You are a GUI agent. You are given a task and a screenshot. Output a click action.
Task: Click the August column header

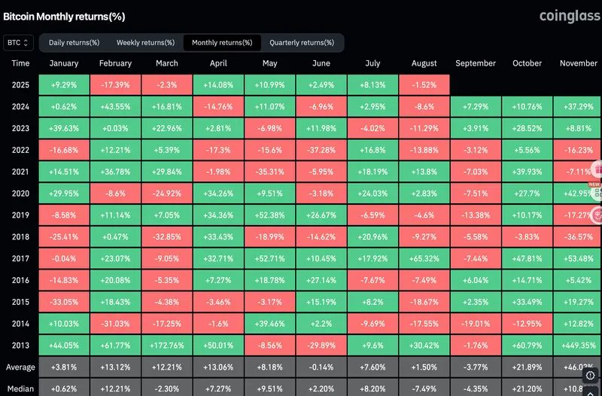(x=424, y=63)
